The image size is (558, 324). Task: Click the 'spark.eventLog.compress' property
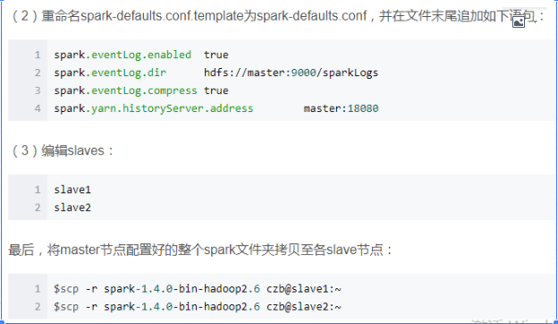click(125, 90)
